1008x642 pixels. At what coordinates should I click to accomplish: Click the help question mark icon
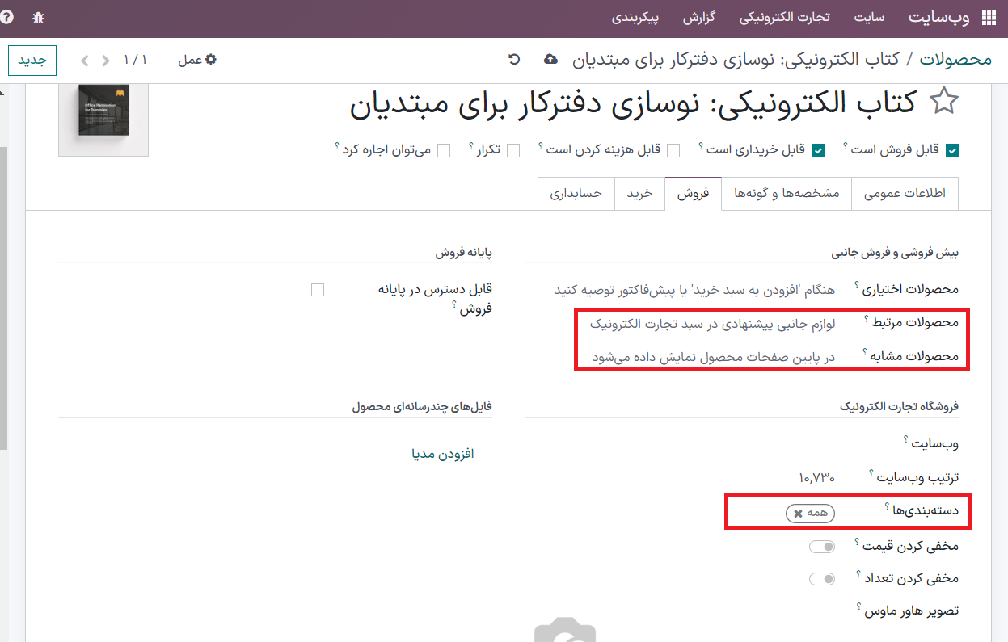point(7,17)
